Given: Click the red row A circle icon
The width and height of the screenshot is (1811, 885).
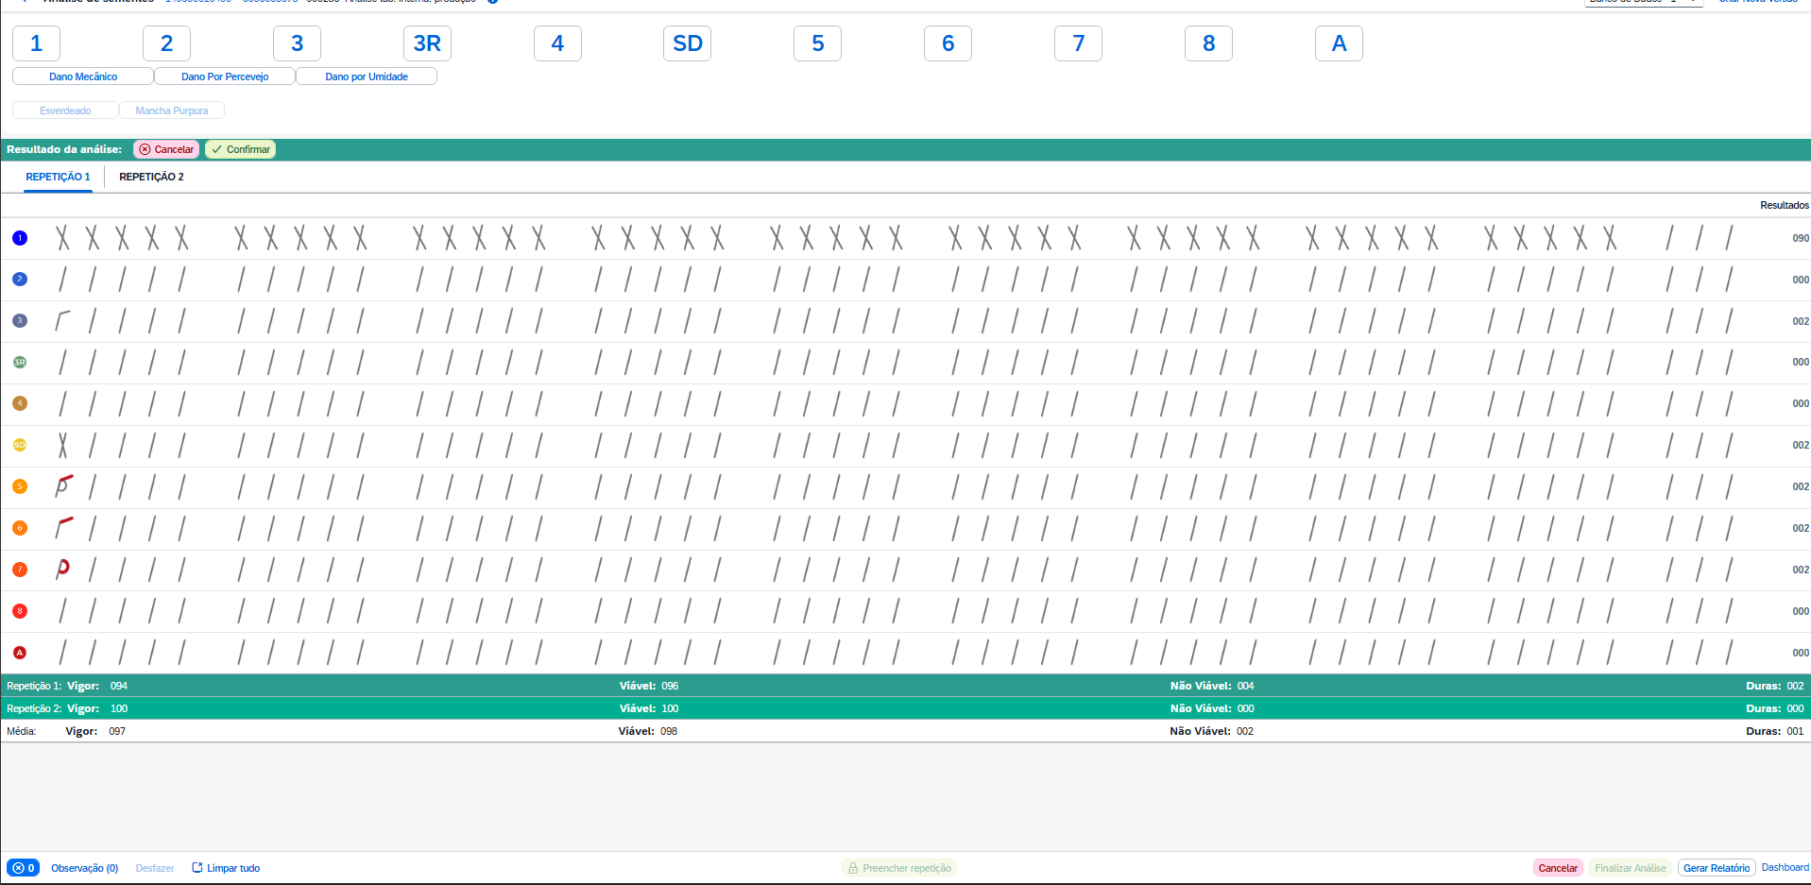Looking at the screenshot, I should [20, 653].
